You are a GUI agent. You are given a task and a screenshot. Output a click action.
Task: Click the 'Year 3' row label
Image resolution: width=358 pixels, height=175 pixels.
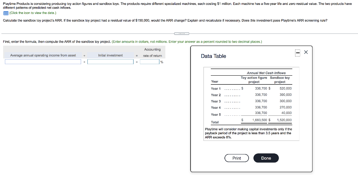[216, 101]
